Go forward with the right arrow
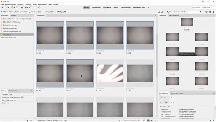The image size is (216, 122). coord(6,7)
